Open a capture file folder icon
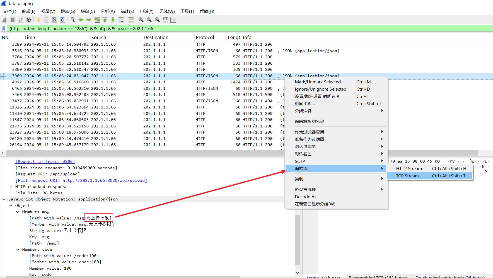Image resolution: width=493 pixels, height=278 pixels. tap(38, 20)
